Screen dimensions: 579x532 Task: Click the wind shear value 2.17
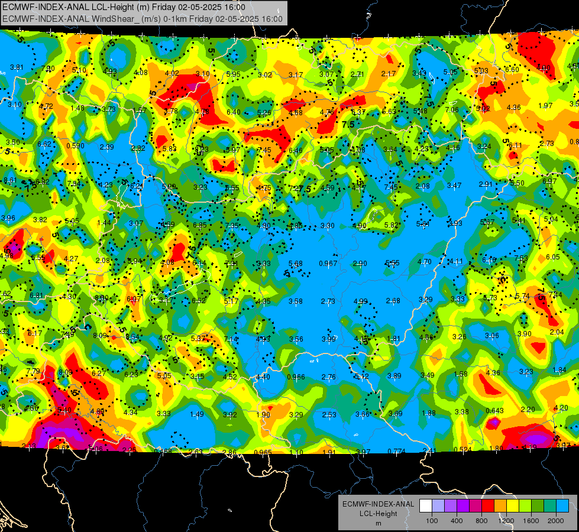(389, 74)
